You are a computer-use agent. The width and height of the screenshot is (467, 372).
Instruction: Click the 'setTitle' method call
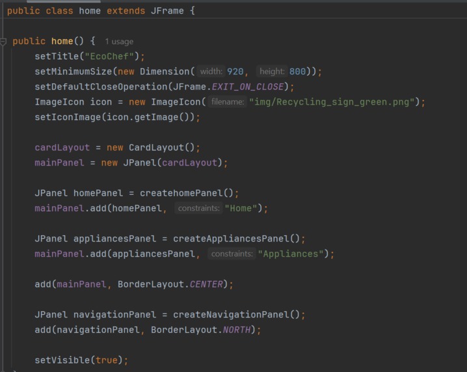57,56
